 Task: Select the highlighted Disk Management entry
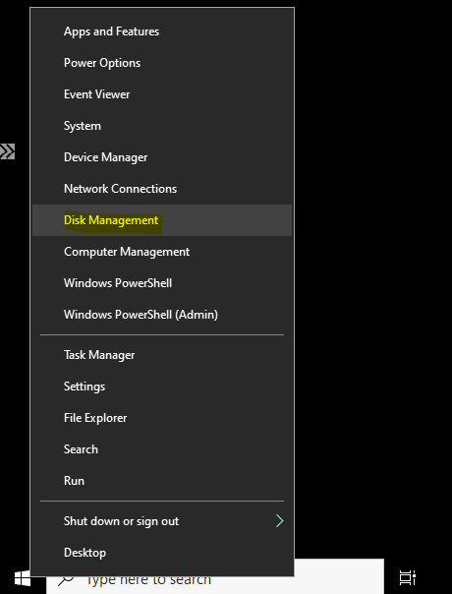[x=162, y=220]
